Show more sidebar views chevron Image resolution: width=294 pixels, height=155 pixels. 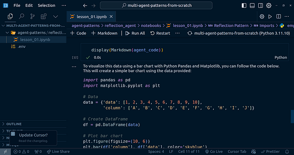click(55, 17)
